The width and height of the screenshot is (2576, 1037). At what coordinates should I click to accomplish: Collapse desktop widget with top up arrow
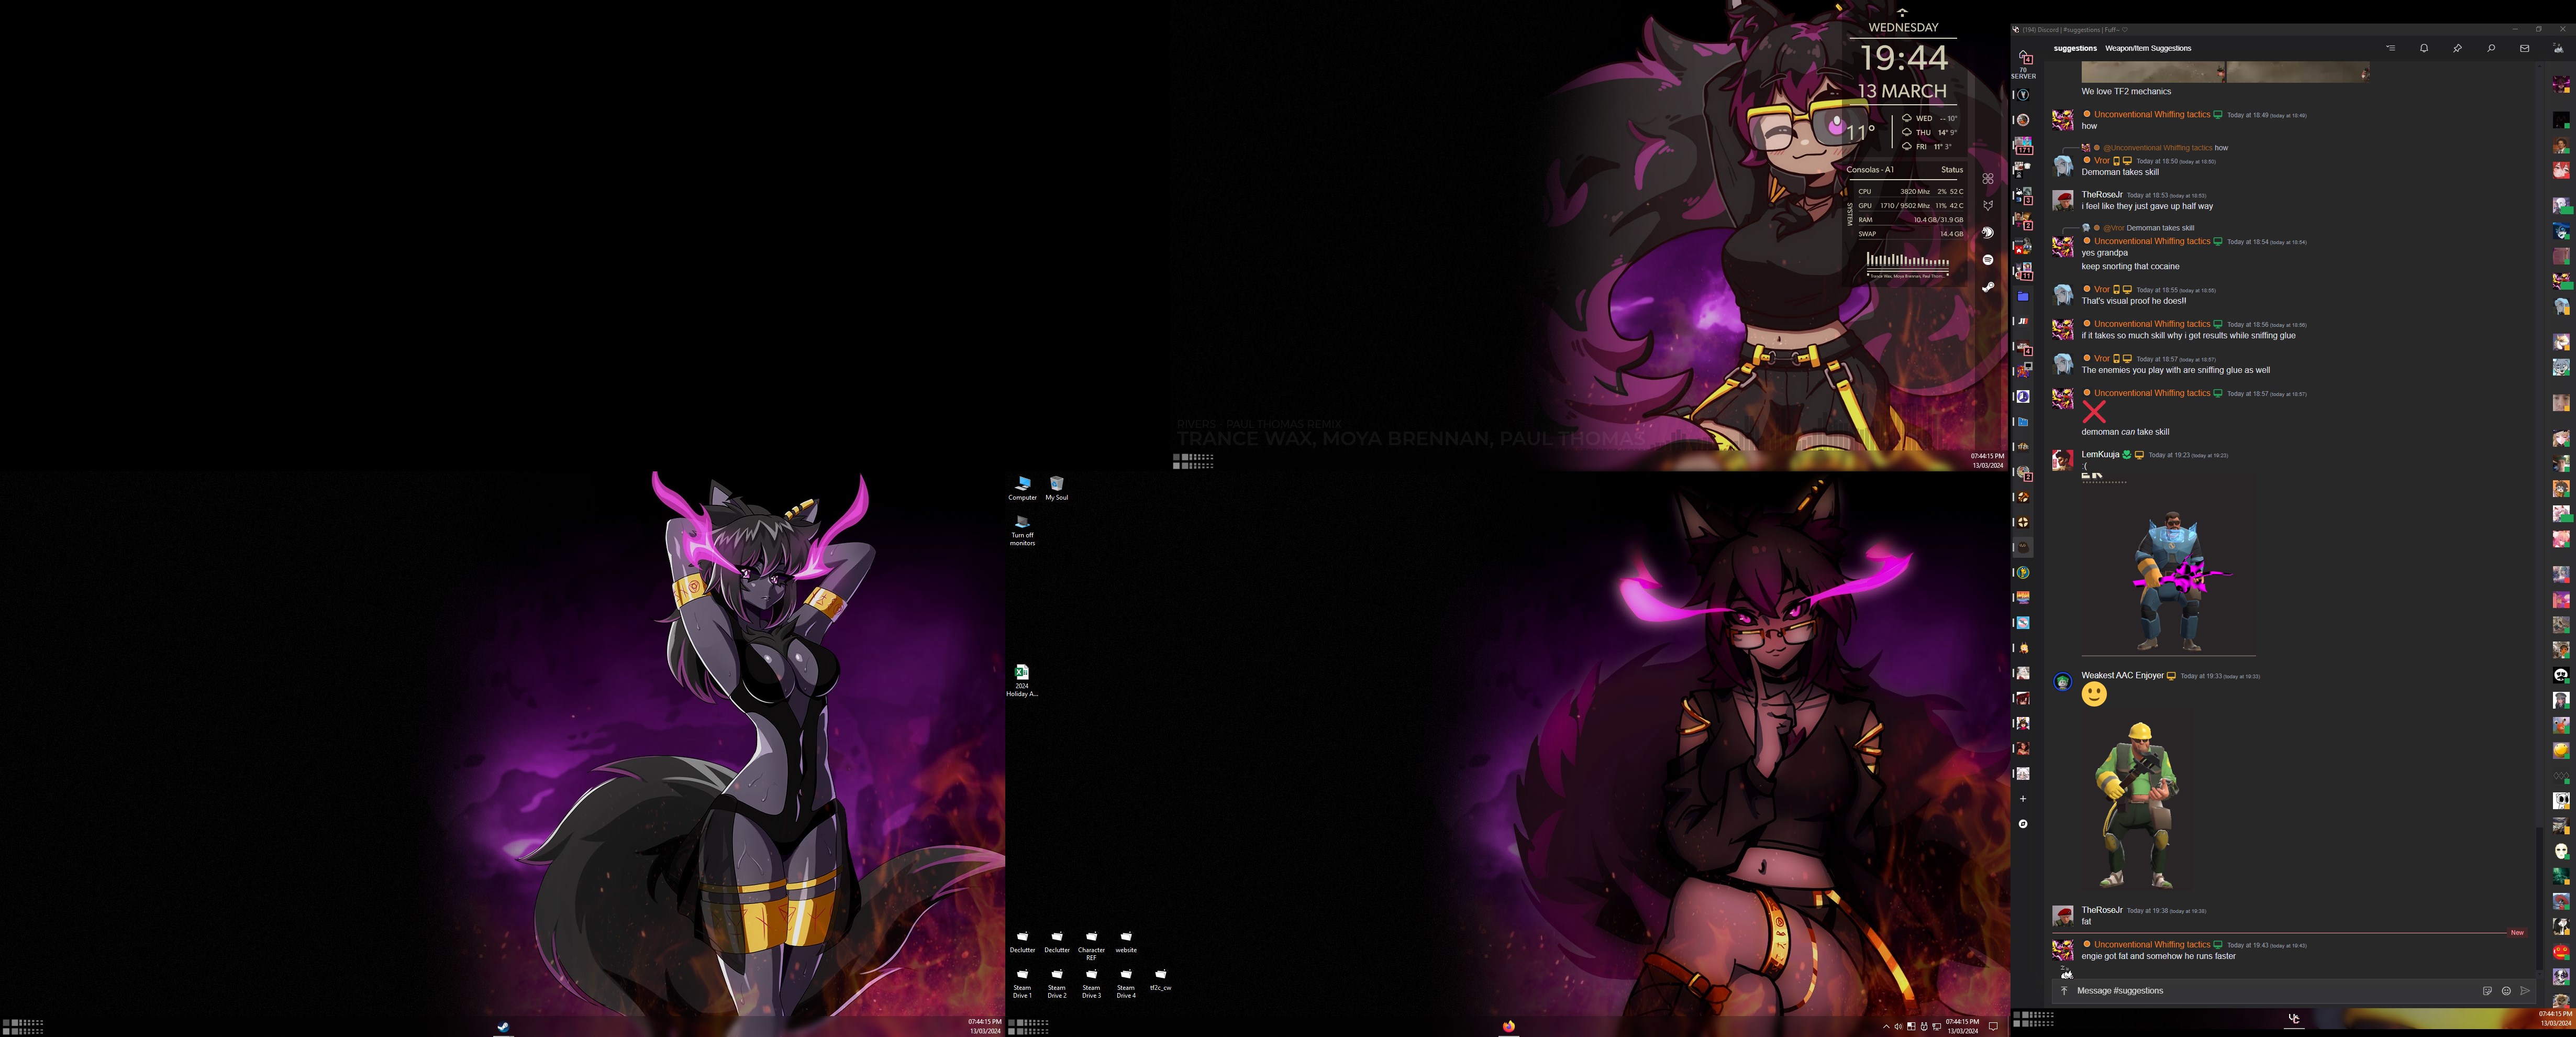(1903, 11)
